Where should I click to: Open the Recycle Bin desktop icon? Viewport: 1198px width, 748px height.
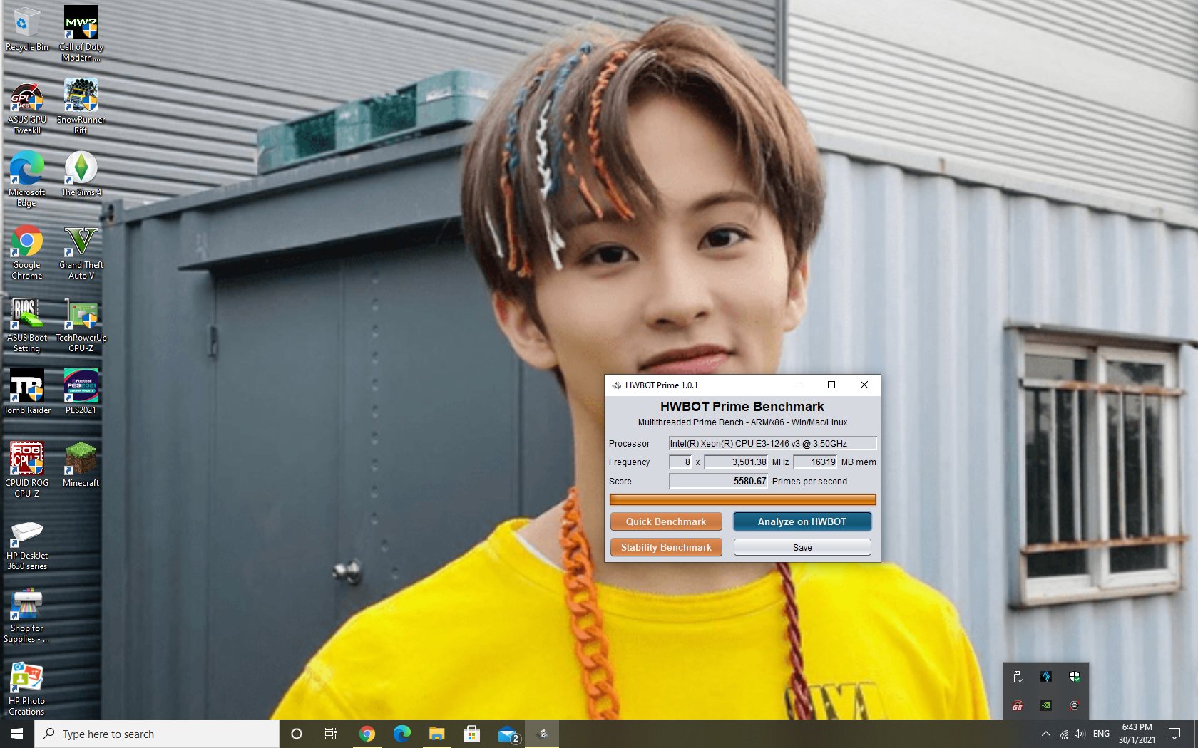point(27,28)
